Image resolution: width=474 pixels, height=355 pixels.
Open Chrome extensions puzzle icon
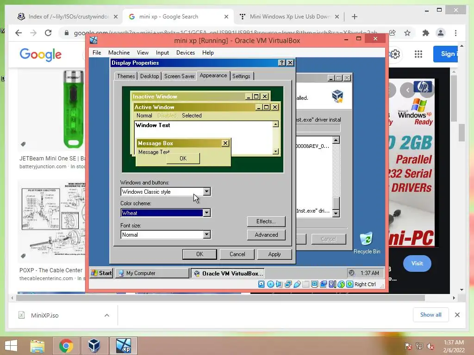tap(426, 33)
